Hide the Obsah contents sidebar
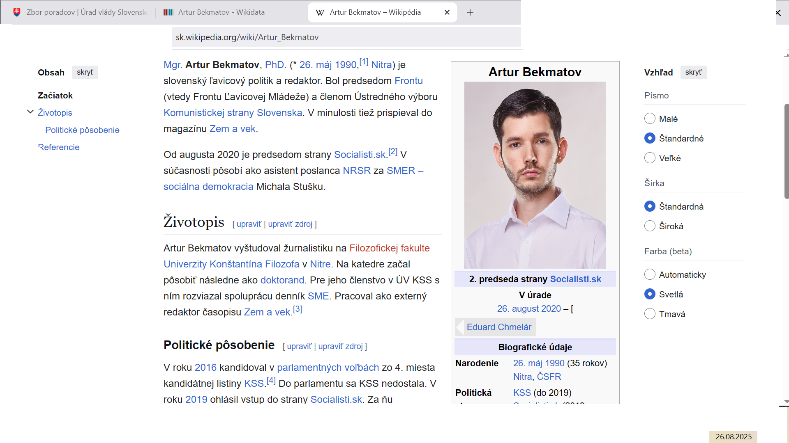The image size is (789, 443). [x=85, y=72]
